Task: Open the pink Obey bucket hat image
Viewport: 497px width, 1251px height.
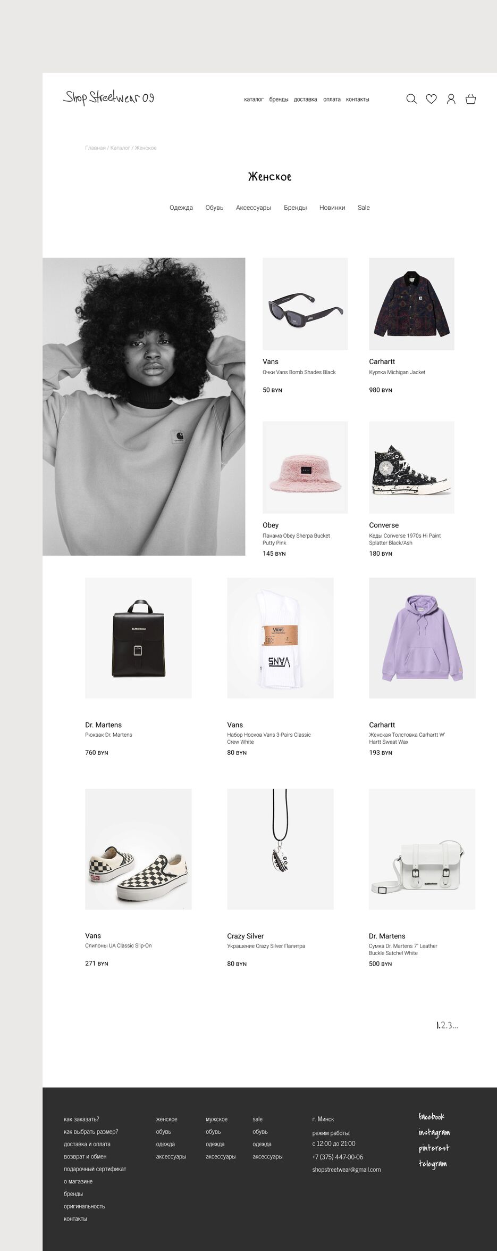Action: tap(305, 467)
